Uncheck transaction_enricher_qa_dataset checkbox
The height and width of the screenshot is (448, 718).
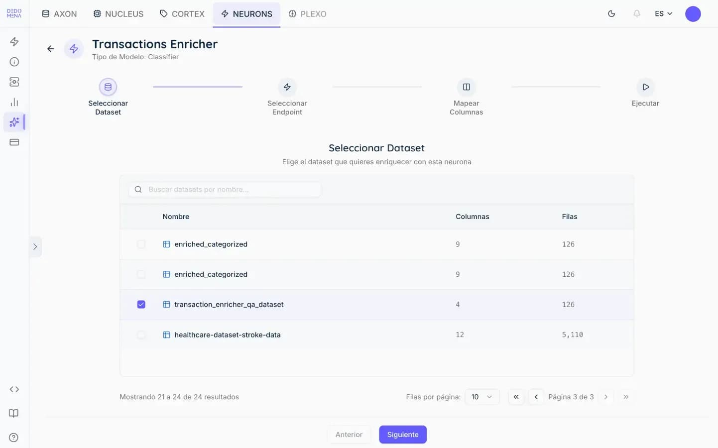point(141,304)
